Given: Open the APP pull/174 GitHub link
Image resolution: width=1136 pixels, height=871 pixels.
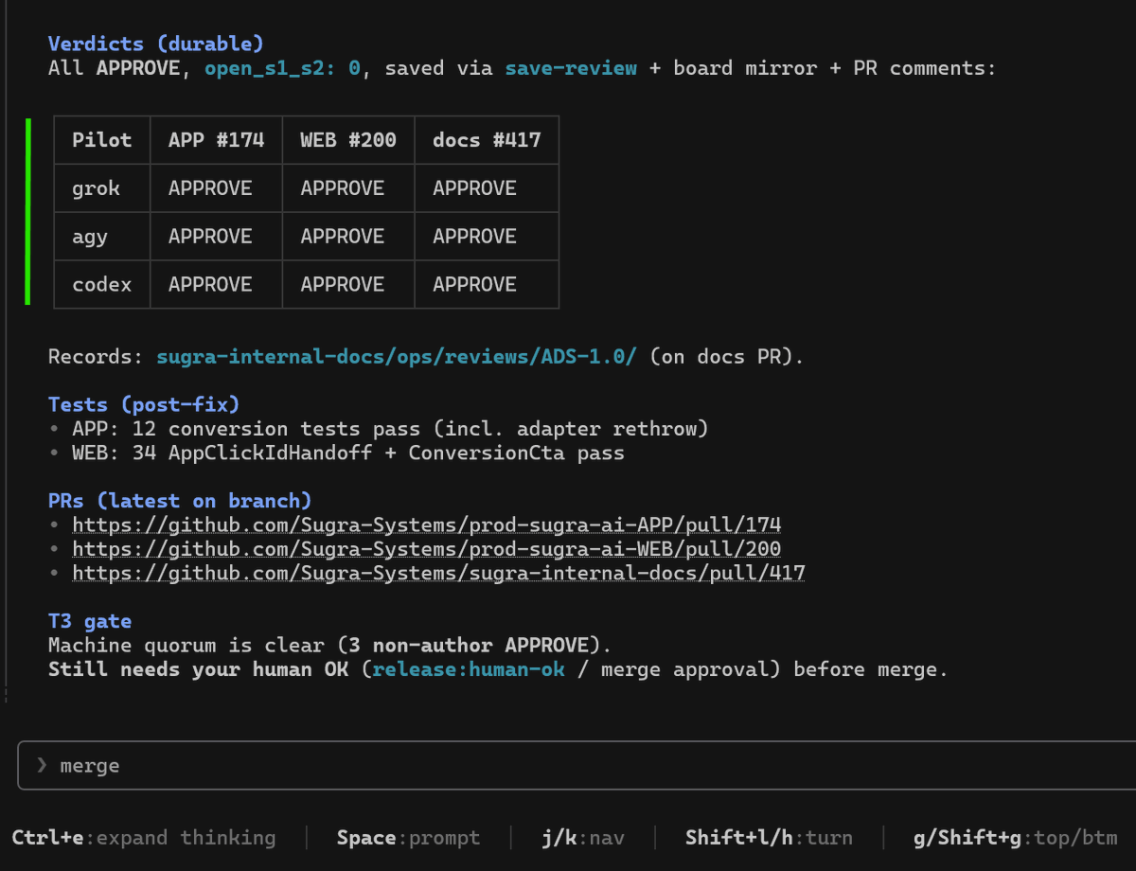Looking at the screenshot, I should click(427, 524).
